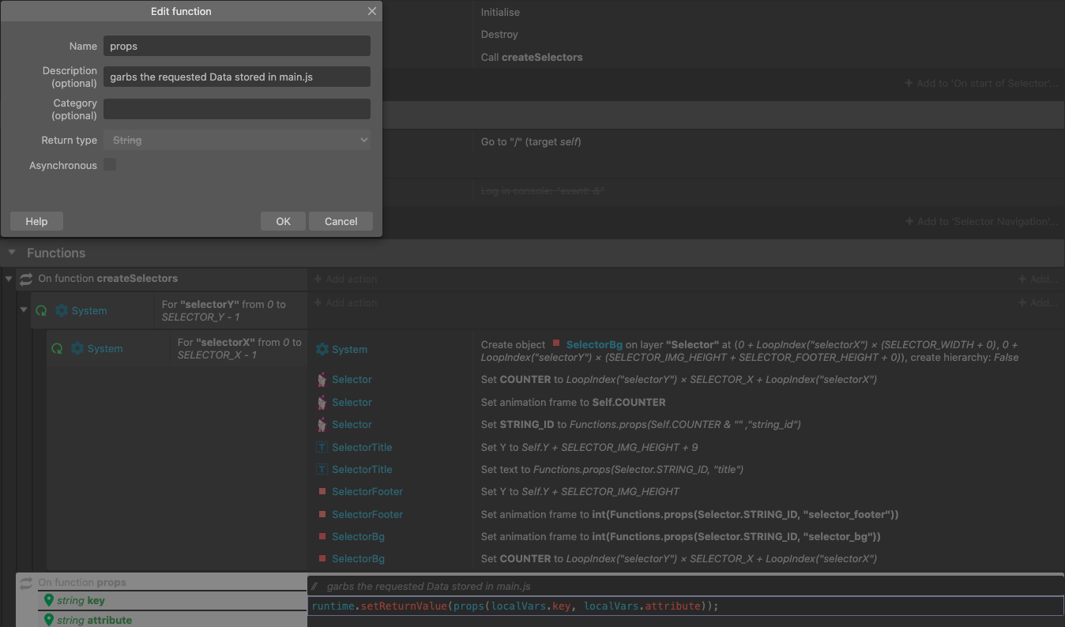Screen dimensions: 1065x627
Task: Click the green loop icon on the selectorX condition
Action: click(x=57, y=349)
